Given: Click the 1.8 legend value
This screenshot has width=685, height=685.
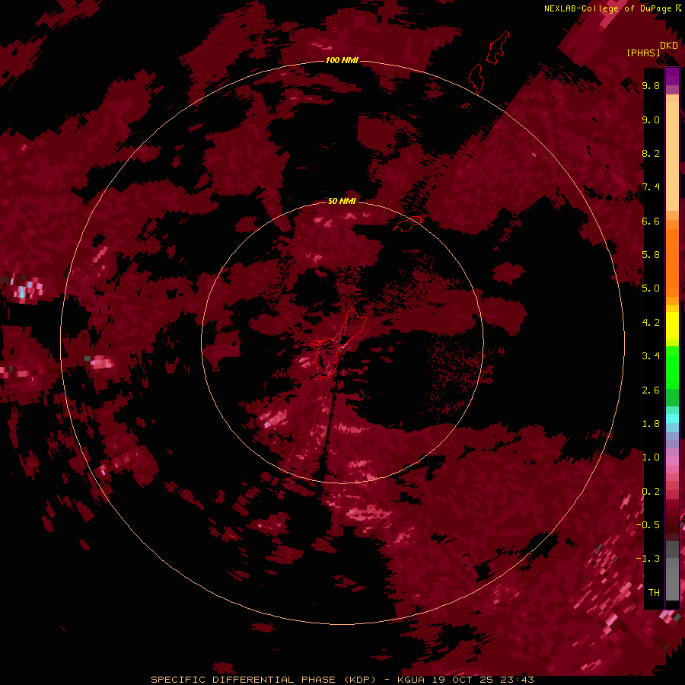Looking at the screenshot, I should (651, 424).
